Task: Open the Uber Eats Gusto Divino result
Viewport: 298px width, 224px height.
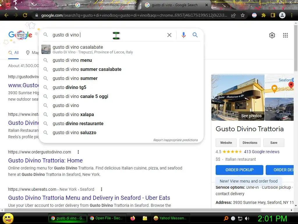Action: tap(89, 198)
